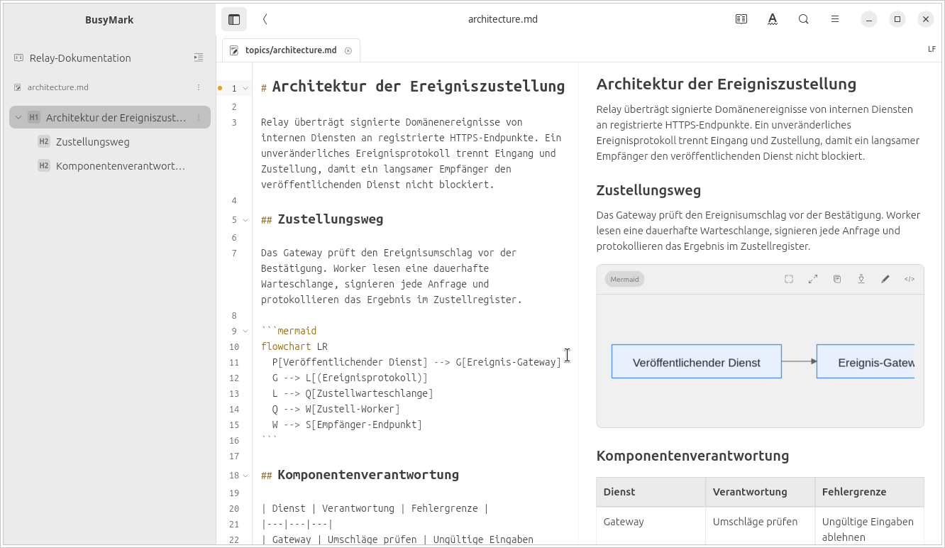Toggle the sidebar panel button
The image size is (945, 548).
[x=234, y=19]
